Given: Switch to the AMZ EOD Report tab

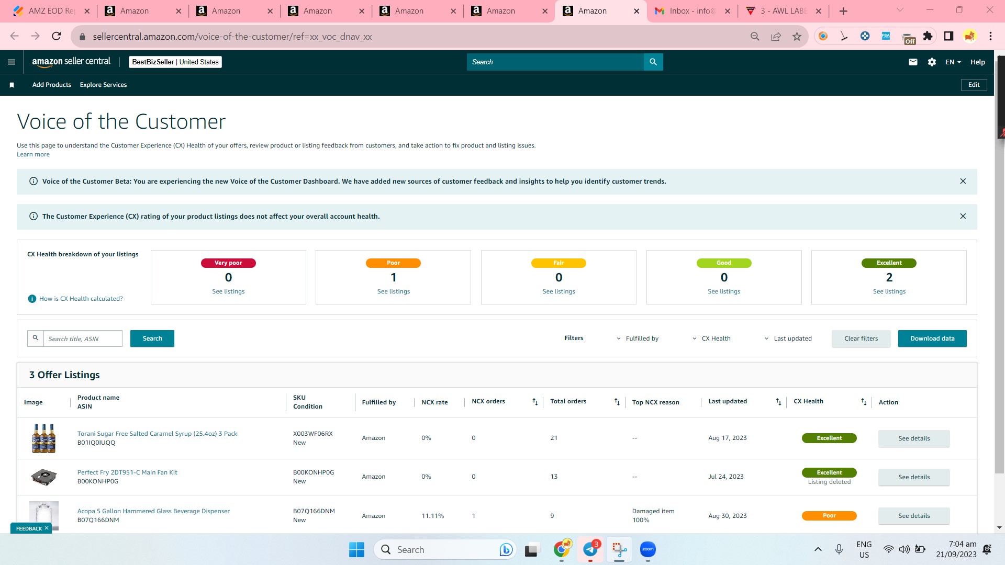Looking at the screenshot, I should point(51,11).
